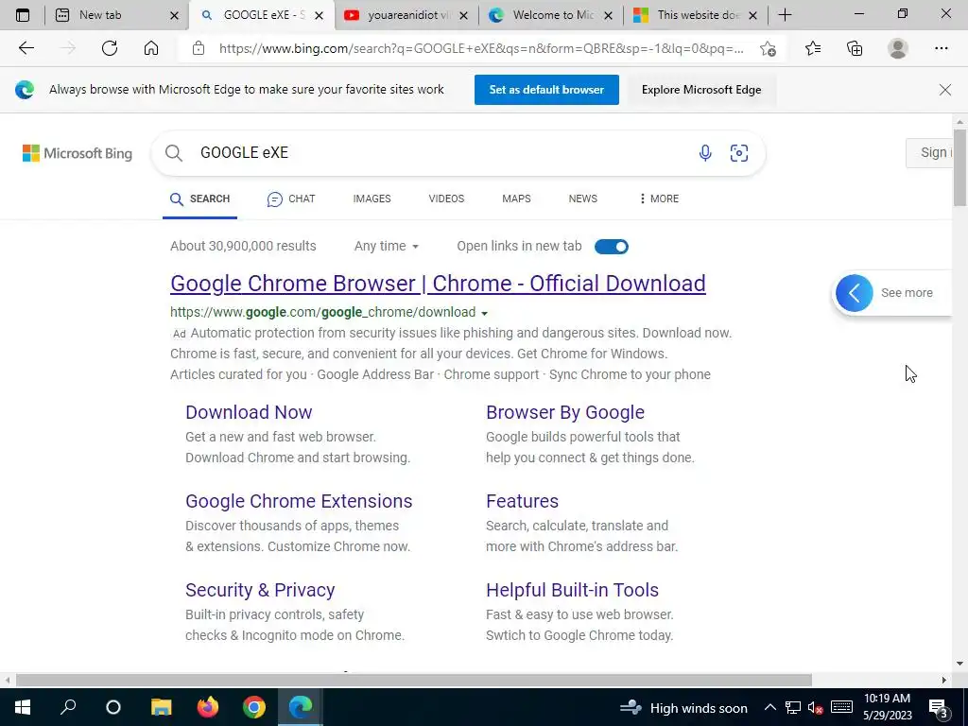Open the taskbar clock and date
This screenshot has width=968, height=726.
(x=887, y=707)
